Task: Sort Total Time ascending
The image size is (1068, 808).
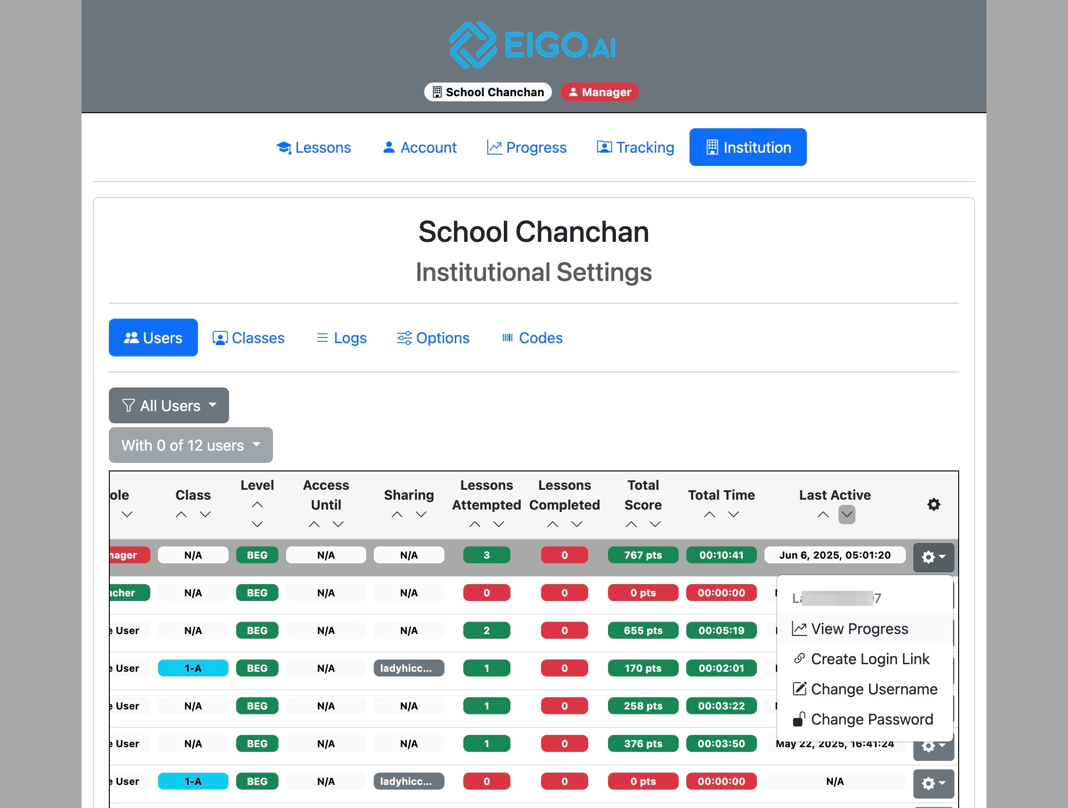Action: click(709, 514)
